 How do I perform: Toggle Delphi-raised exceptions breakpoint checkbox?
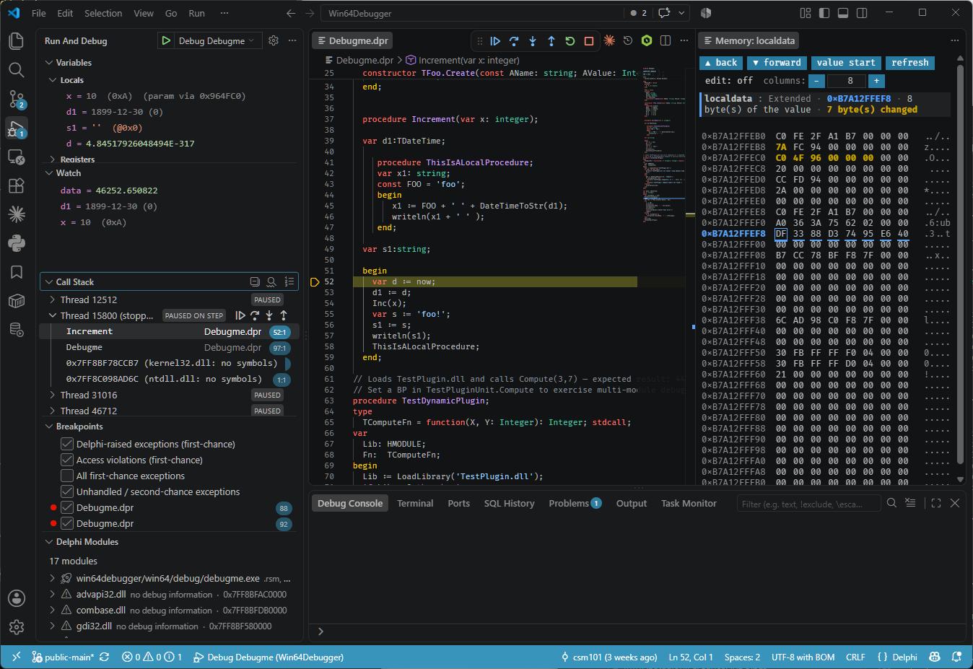[x=67, y=445]
